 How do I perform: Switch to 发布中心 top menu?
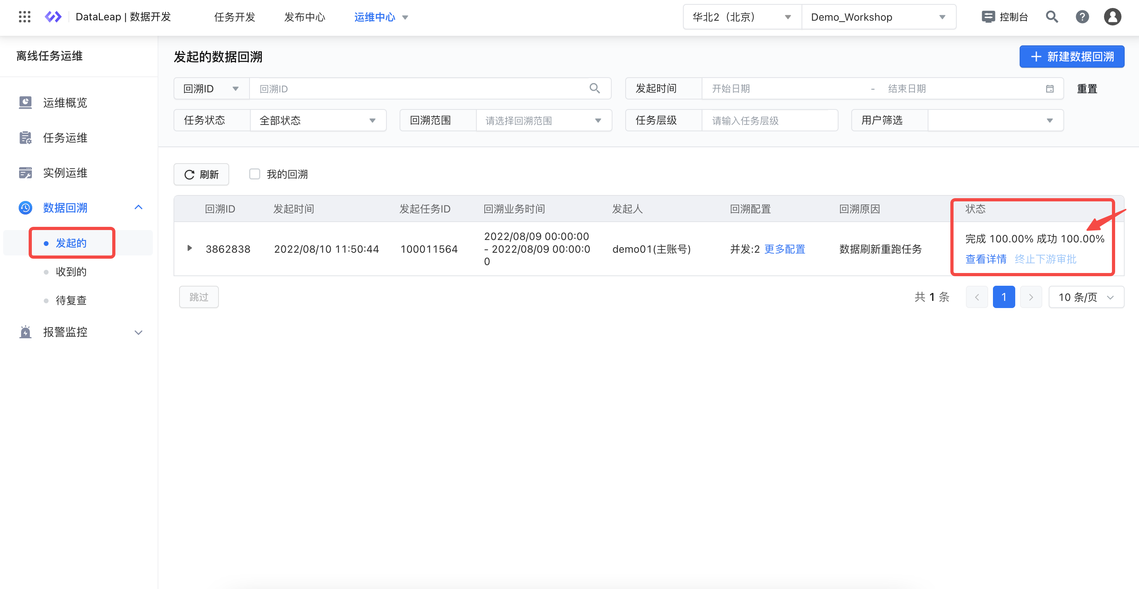304,17
